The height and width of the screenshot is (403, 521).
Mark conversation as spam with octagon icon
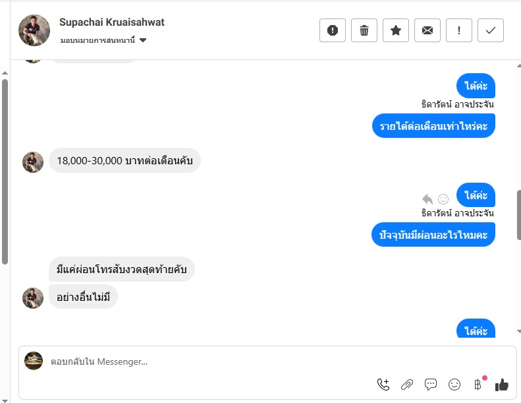pos(333,30)
